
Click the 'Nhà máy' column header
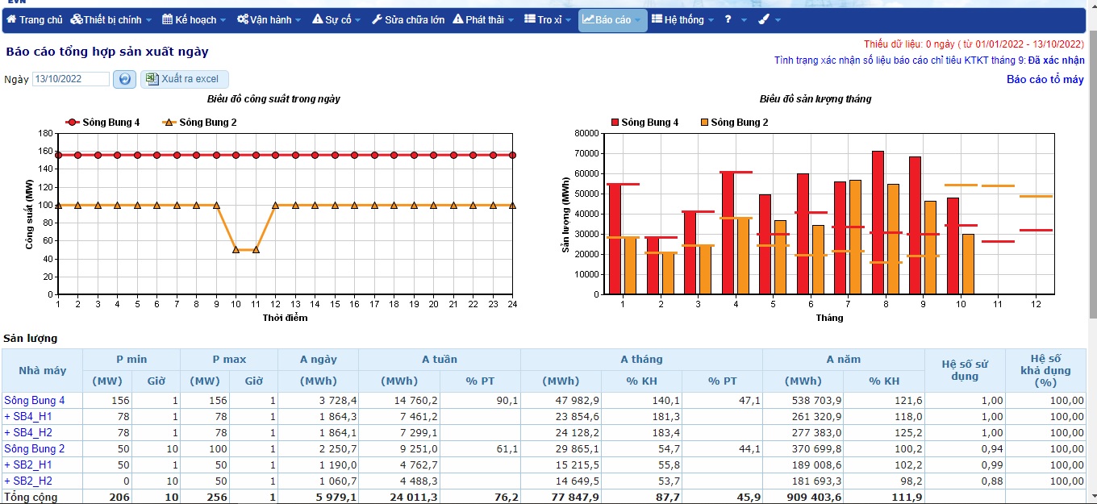44,370
